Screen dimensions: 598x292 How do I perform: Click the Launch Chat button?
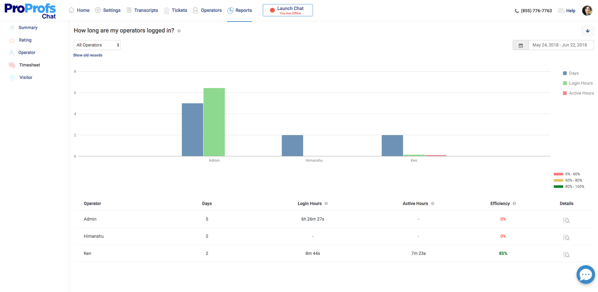288,11
